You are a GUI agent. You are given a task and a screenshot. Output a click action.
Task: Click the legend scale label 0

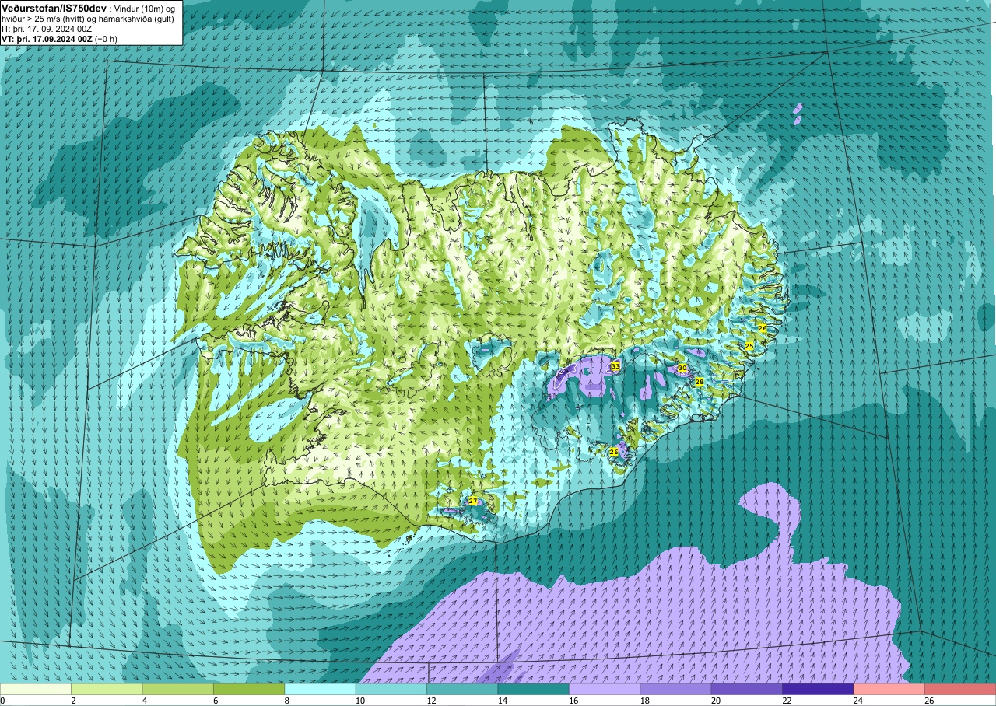[x=2, y=701]
